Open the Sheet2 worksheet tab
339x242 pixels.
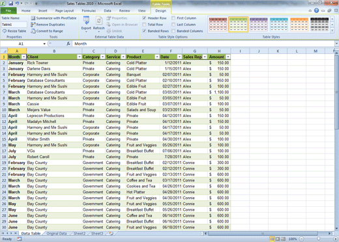[x=80, y=234]
